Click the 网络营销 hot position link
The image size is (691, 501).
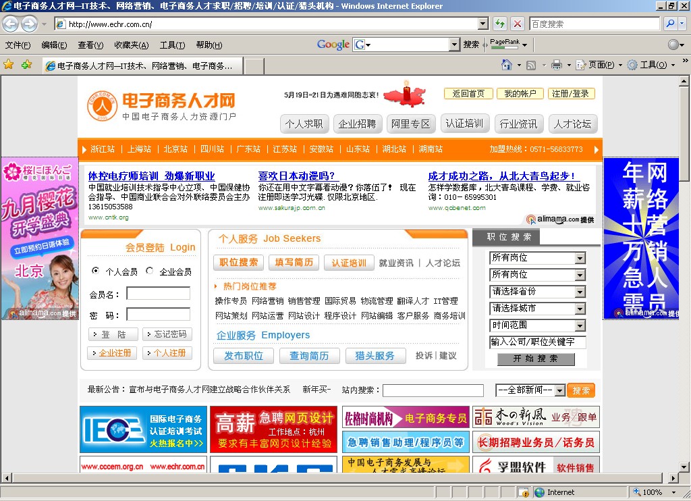coord(267,300)
